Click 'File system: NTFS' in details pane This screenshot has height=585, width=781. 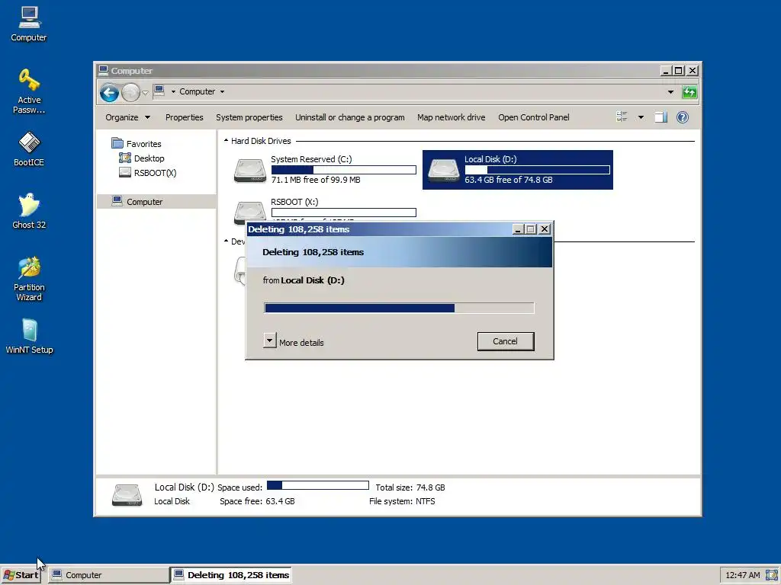pyautogui.click(x=402, y=501)
